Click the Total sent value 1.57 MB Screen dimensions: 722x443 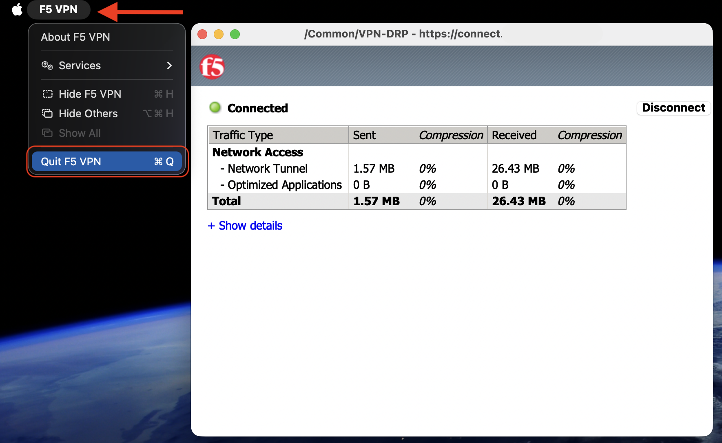click(377, 201)
